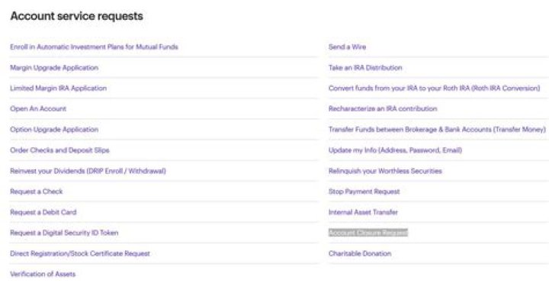The height and width of the screenshot is (283, 549).
Task: Open Direct Registration/Stock Certificate Request
Action: 80,253
